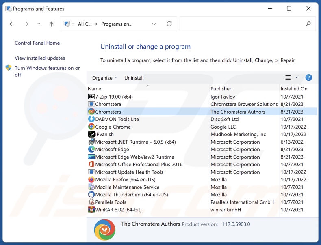Click the Parallels International GmbH publisher cell
This screenshot has height=245, width=321.
(x=242, y=202)
